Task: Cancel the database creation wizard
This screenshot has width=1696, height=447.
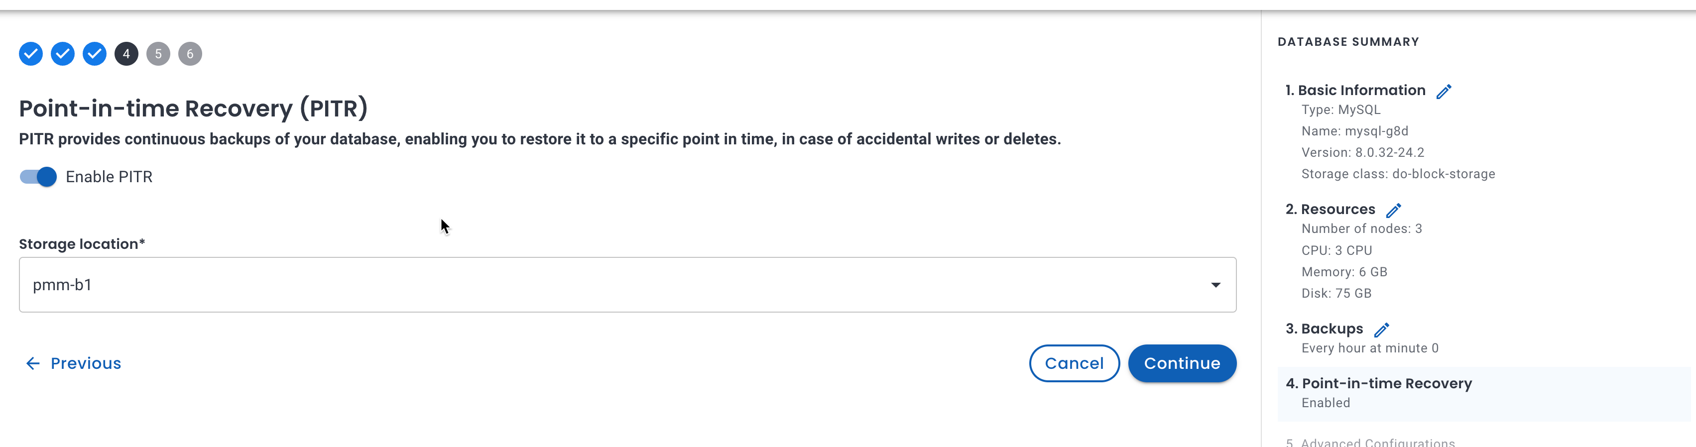Action: click(x=1074, y=363)
